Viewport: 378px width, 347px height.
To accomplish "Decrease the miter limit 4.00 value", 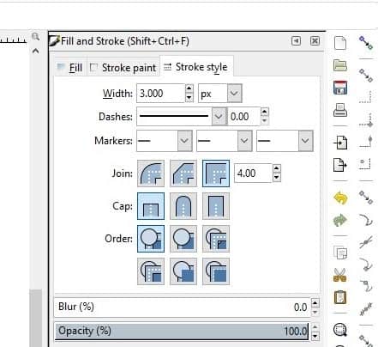I will pyautogui.click(x=276, y=178).
